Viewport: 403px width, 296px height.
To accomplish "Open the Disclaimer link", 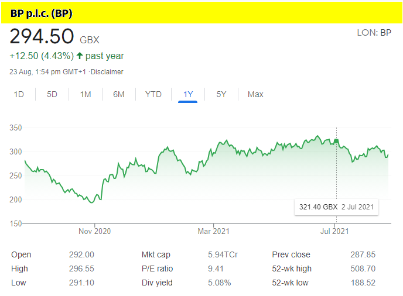I will click(x=107, y=72).
